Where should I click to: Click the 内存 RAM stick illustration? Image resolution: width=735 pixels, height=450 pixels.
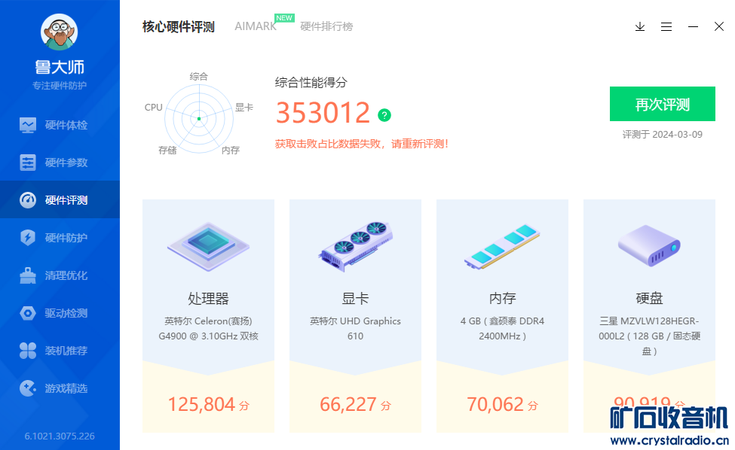coord(502,247)
